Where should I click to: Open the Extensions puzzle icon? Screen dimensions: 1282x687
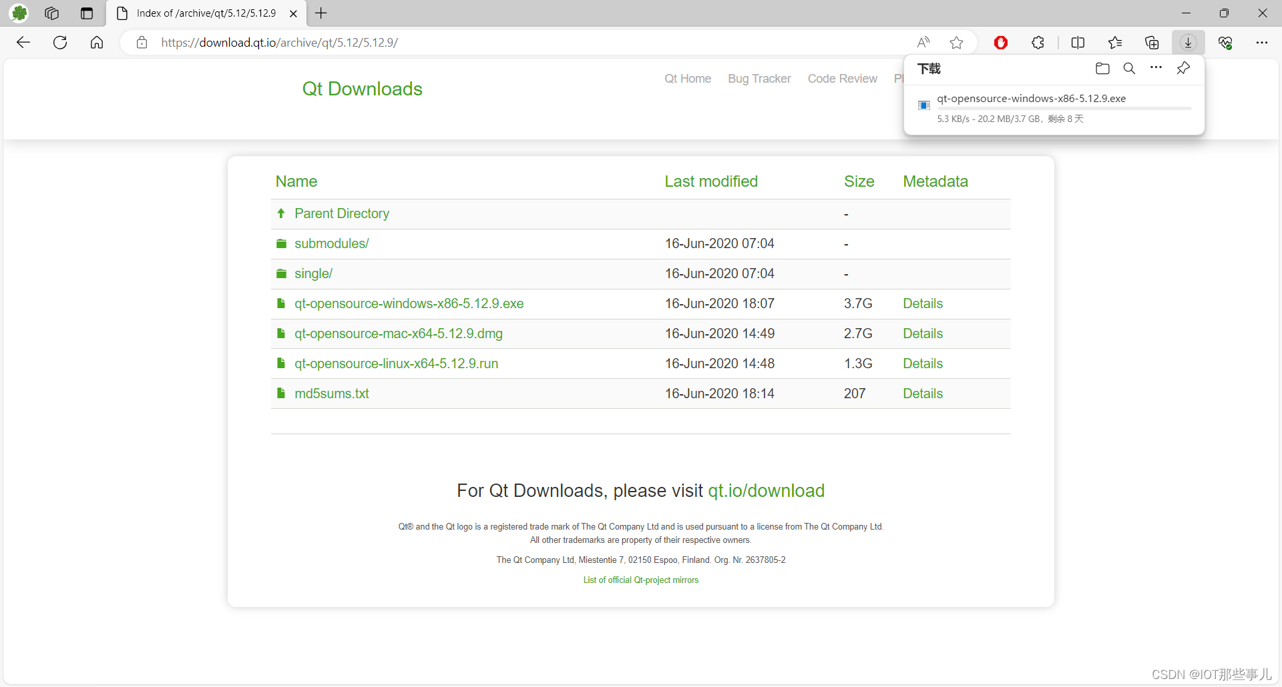1038,43
